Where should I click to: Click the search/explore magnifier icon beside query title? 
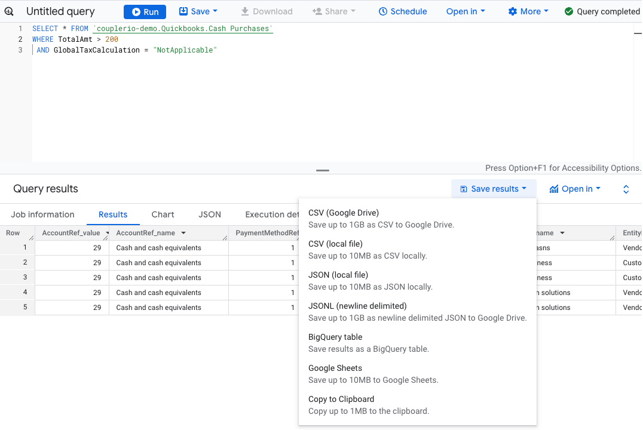[8, 11]
